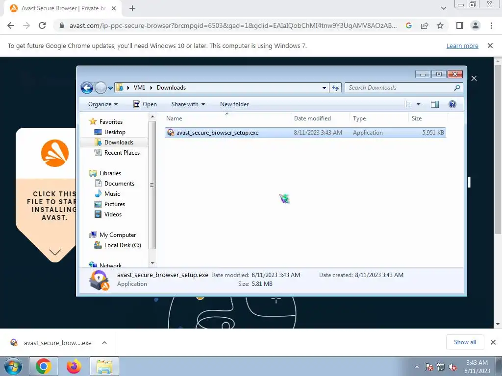Create a New folder
The height and width of the screenshot is (376, 502).
234,104
